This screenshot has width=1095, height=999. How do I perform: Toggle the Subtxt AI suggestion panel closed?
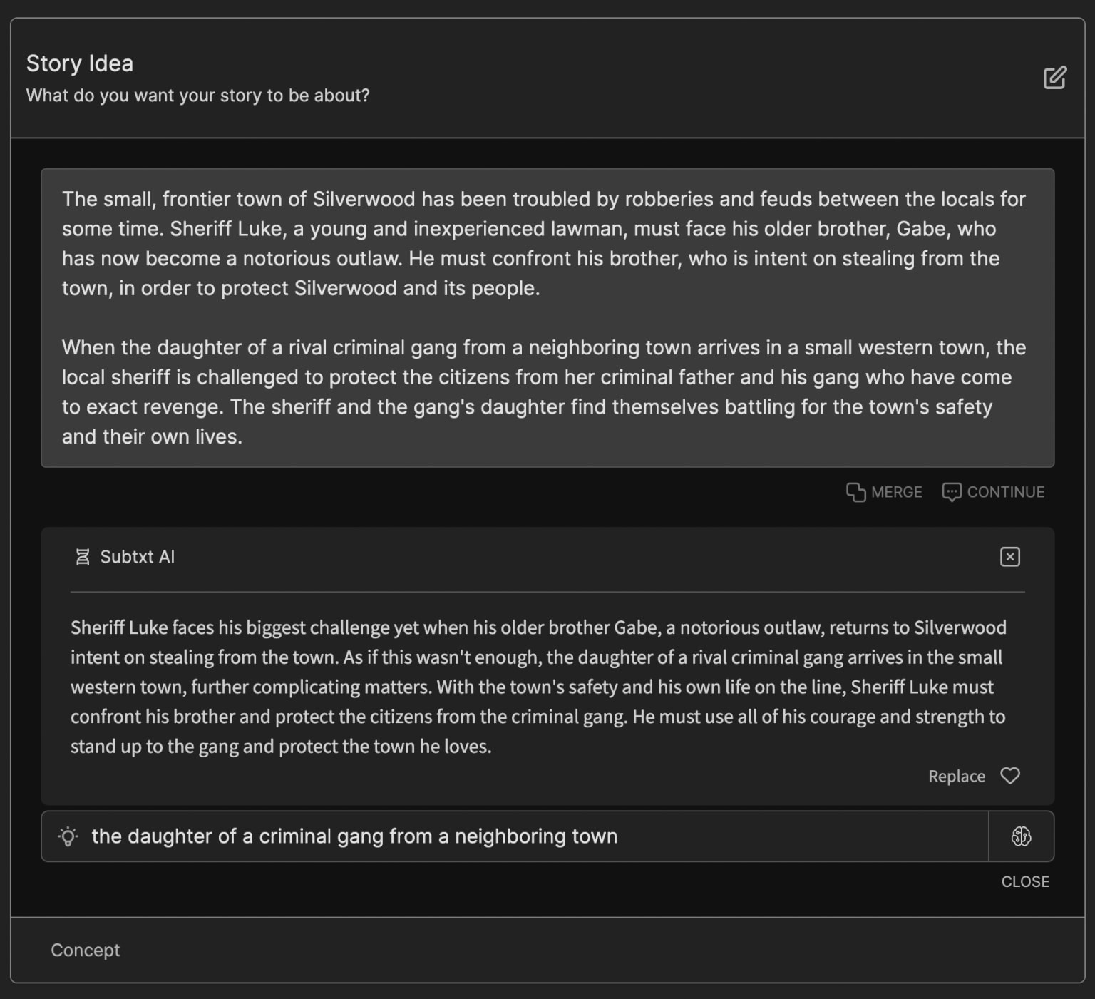1009,557
